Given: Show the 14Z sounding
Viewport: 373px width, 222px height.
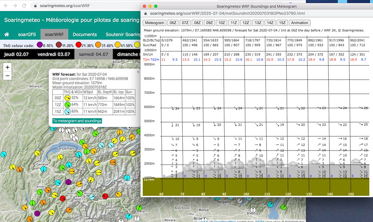Looking at the screenshot, I should click(270, 23).
